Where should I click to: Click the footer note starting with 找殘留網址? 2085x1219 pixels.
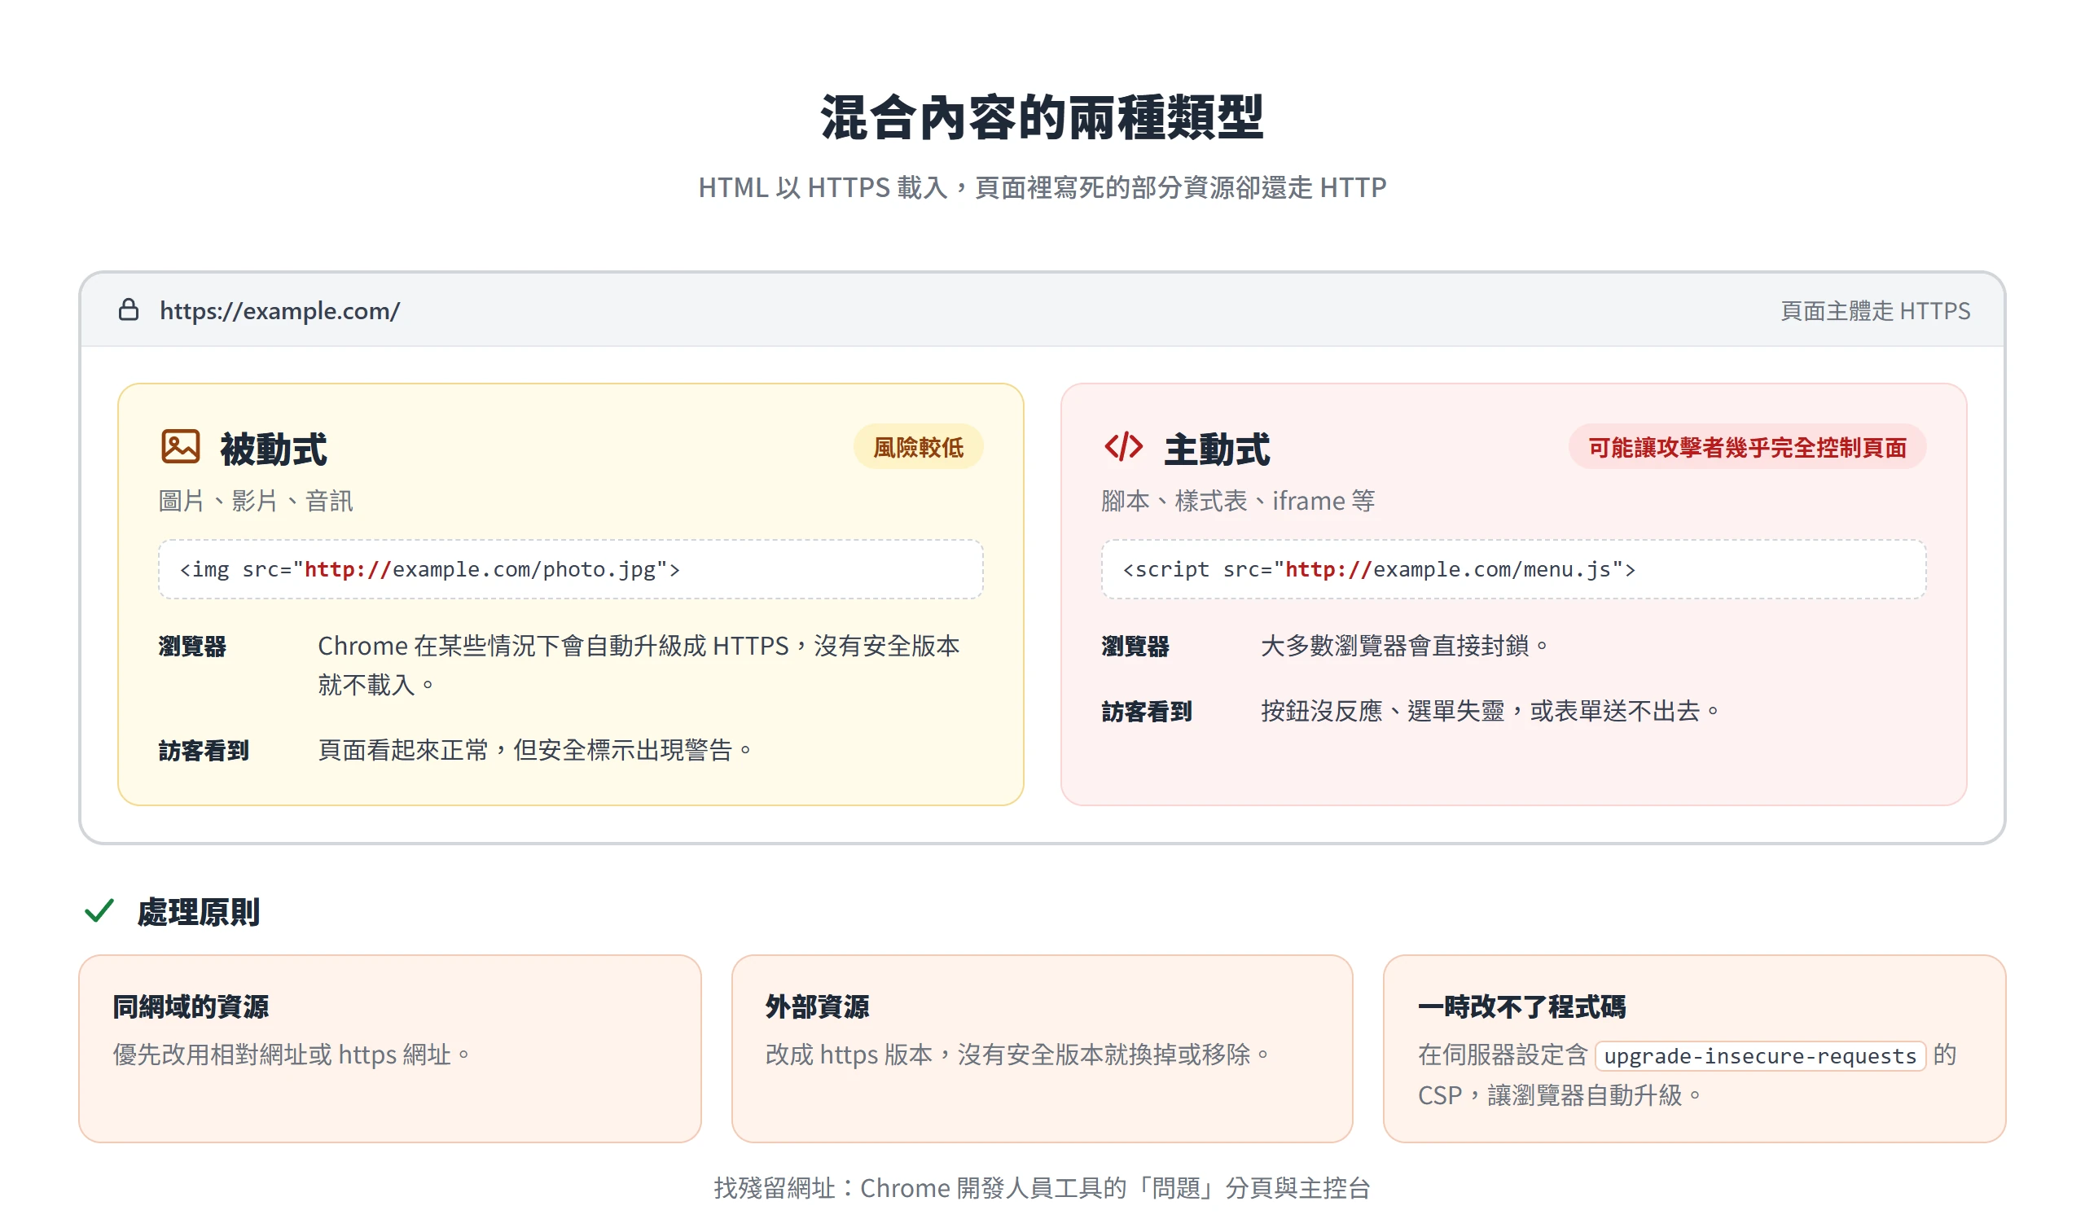[1042, 1187]
